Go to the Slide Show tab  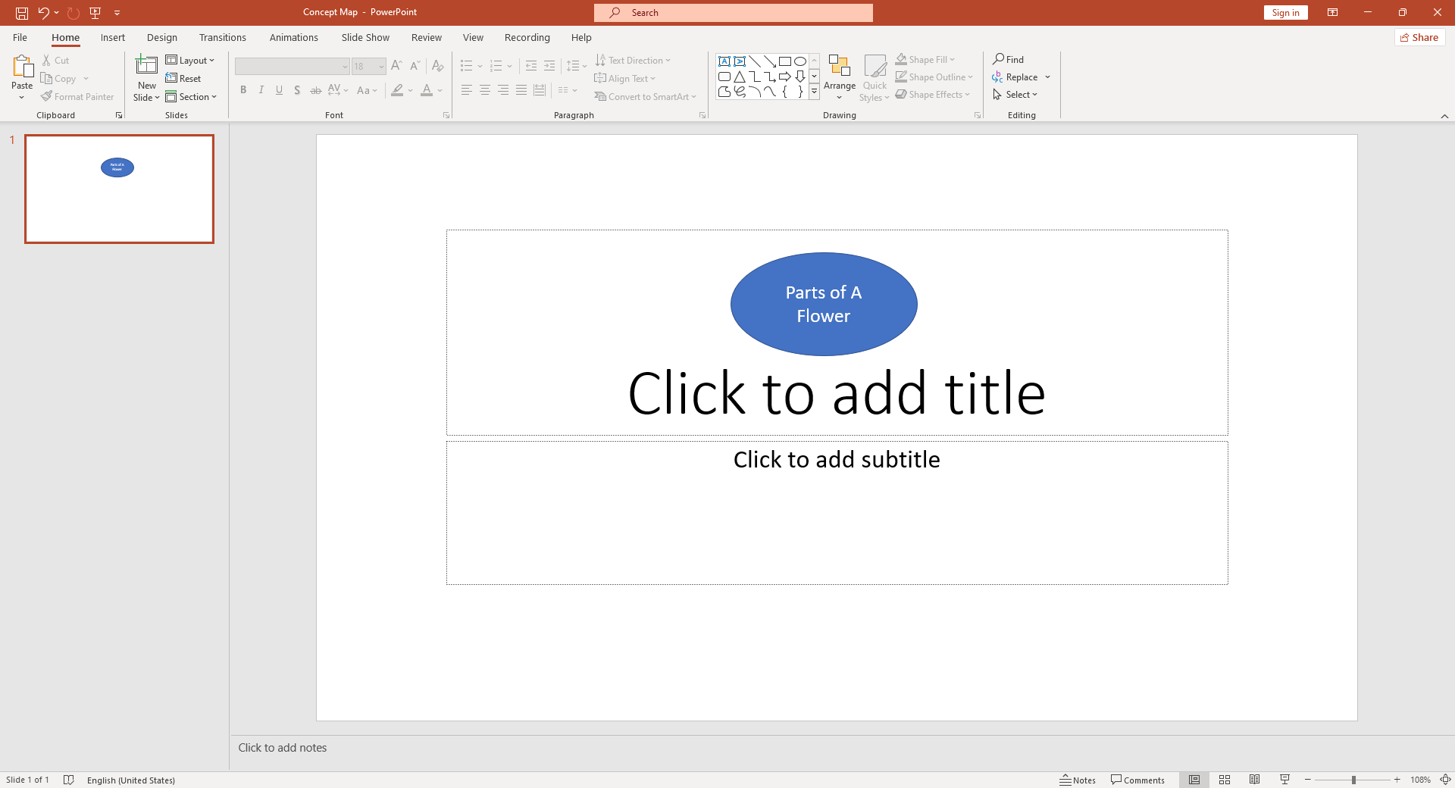coord(365,37)
